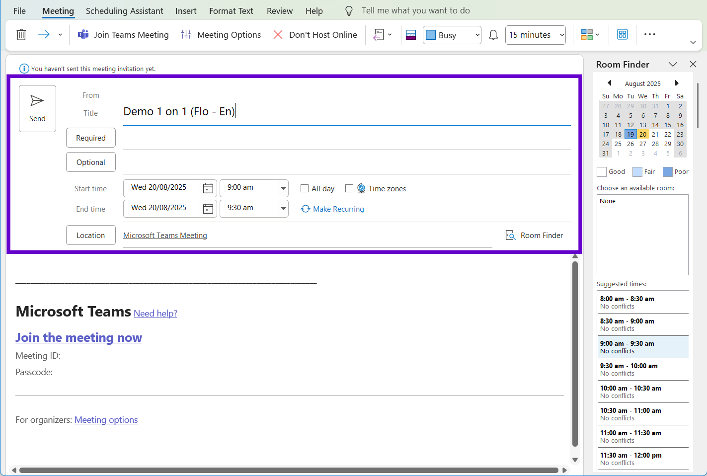Click the Room Finder button beside Location

click(534, 235)
